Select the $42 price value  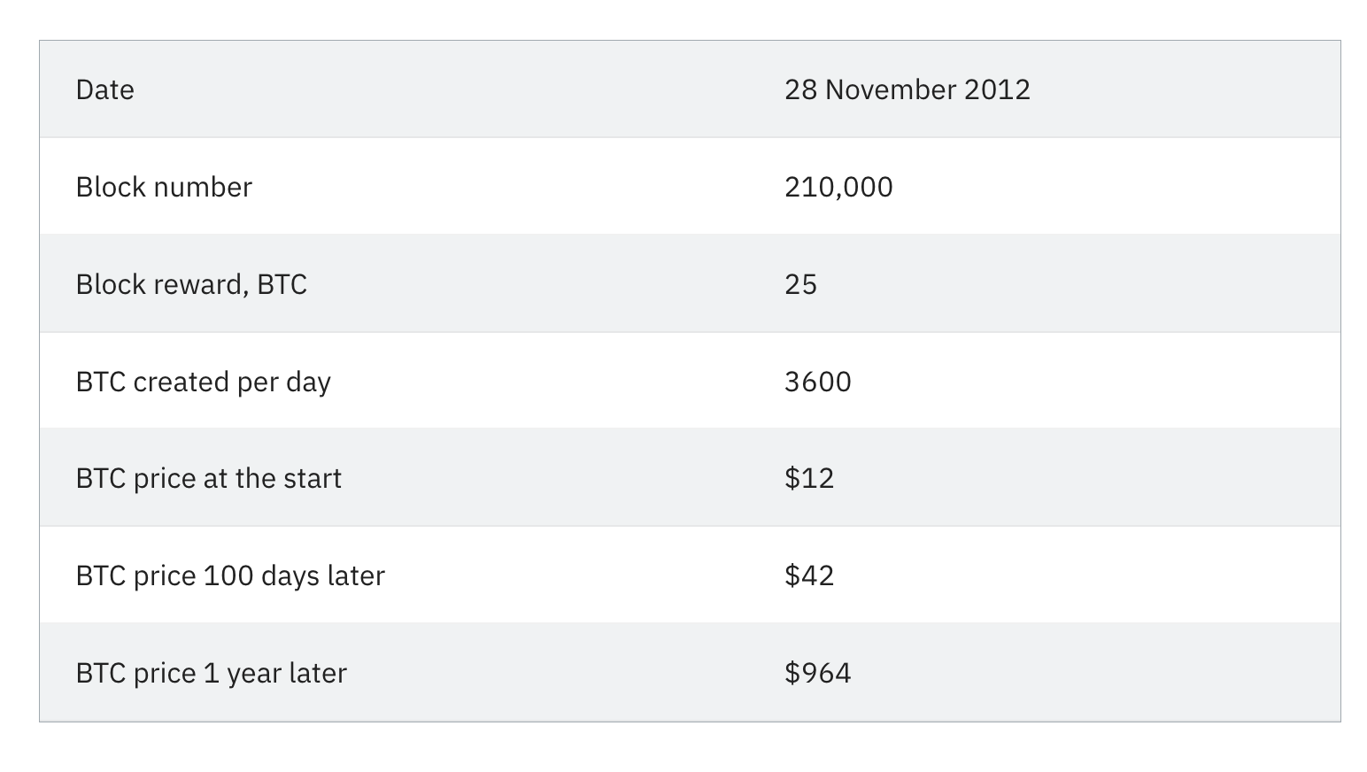coord(809,575)
